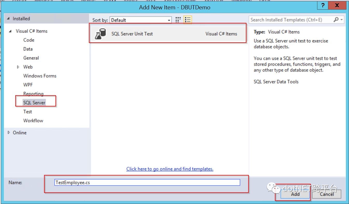Click the Add button

pyautogui.click(x=295, y=194)
